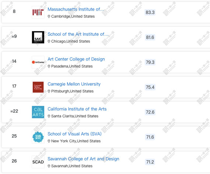
Task: Open Massachusetts Institute of... link
Action: click(x=76, y=9)
